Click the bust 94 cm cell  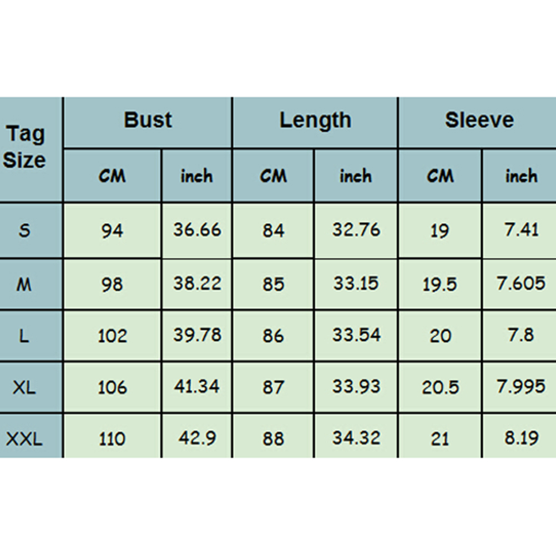tap(112, 230)
